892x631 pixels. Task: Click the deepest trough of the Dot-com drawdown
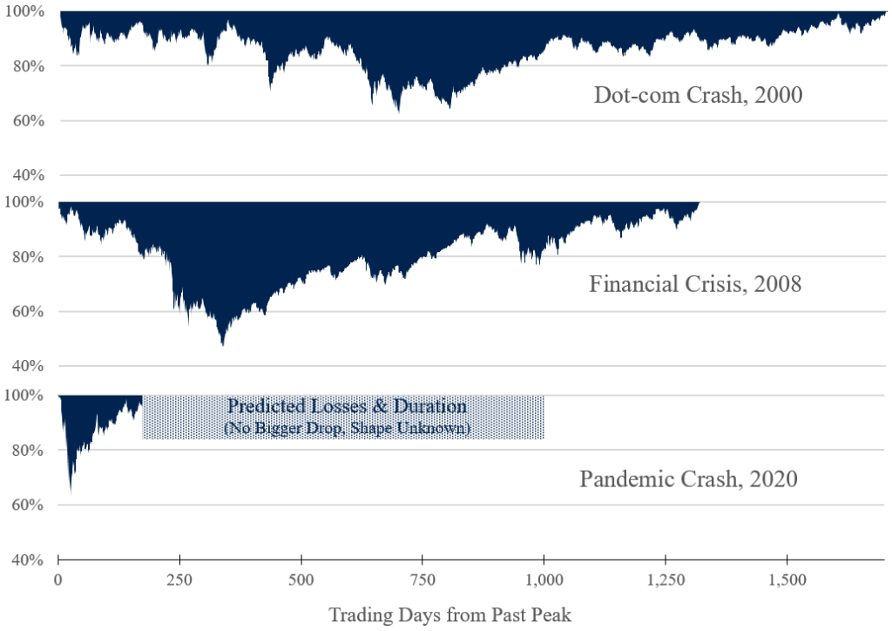point(399,110)
